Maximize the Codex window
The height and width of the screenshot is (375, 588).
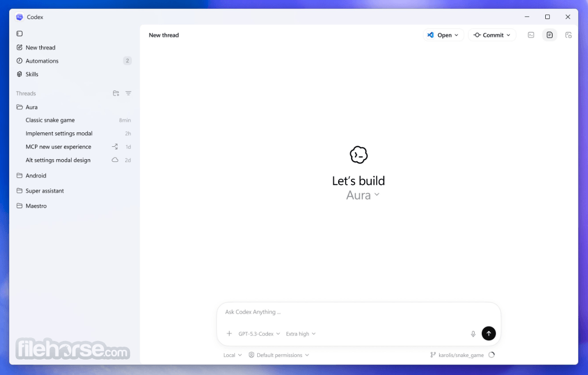tap(547, 17)
